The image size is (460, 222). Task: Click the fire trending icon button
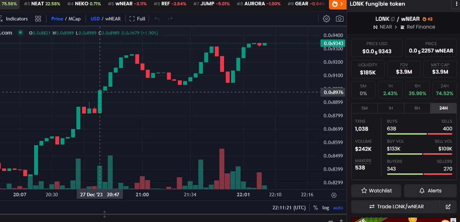click(337, 4)
